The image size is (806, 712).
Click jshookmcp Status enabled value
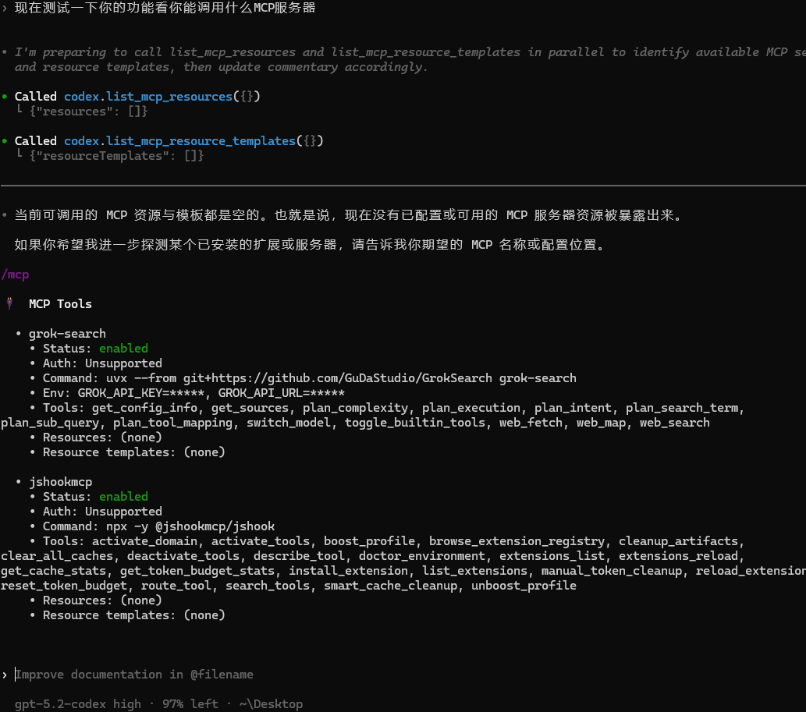point(123,497)
